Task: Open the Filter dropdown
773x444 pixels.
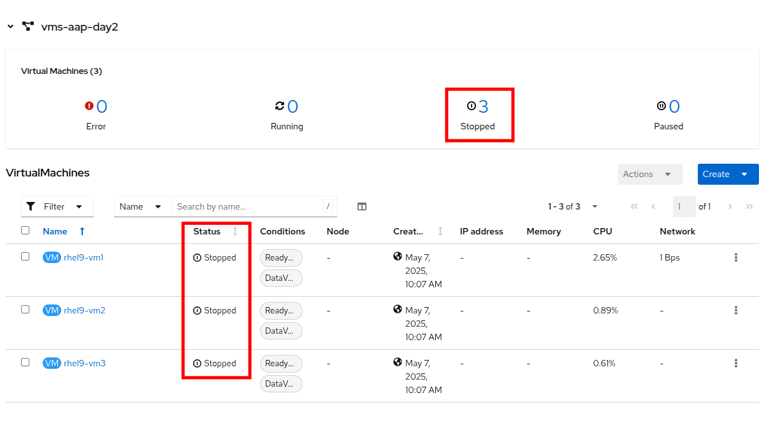Action: click(57, 206)
